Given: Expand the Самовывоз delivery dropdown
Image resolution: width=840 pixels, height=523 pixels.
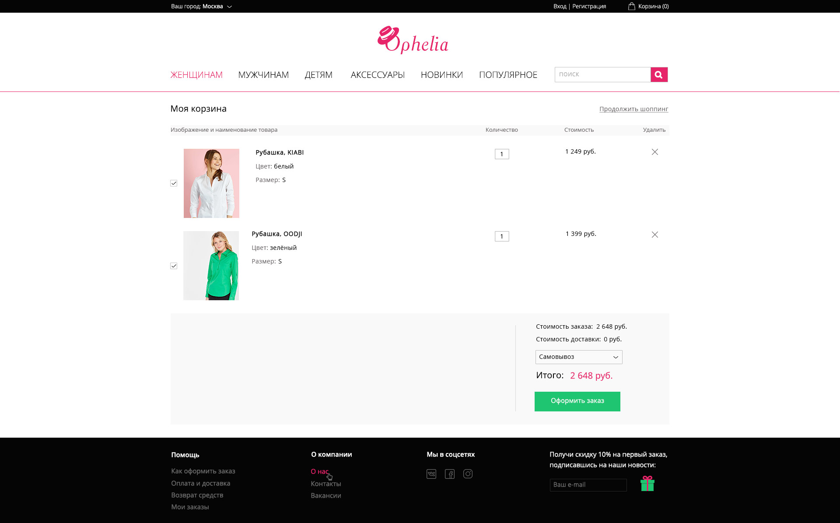Looking at the screenshot, I should 579,357.
